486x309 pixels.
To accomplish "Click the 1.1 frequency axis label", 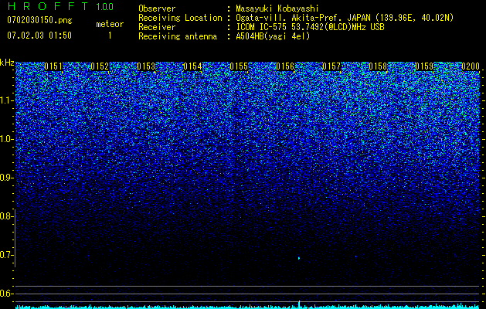I will tap(6, 100).
